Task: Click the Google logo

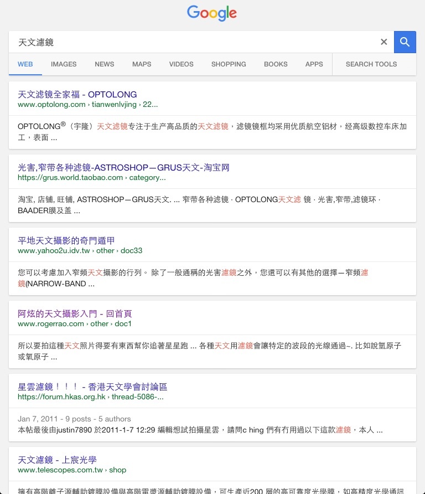Action: pyautogui.click(x=212, y=13)
